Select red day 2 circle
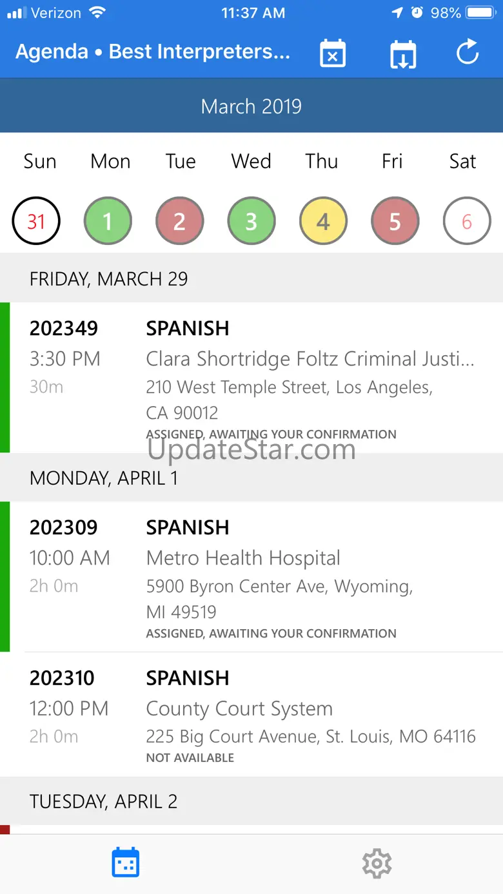The width and height of the screenshot is (503, 894). coord(180,222)
